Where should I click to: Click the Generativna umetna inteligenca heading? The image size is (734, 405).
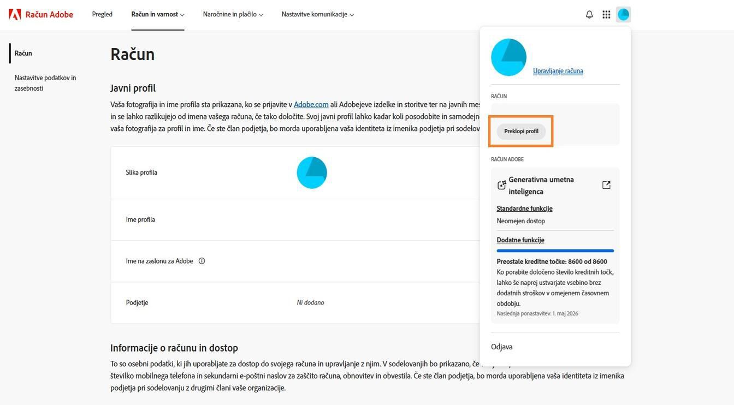pos(541,186)
